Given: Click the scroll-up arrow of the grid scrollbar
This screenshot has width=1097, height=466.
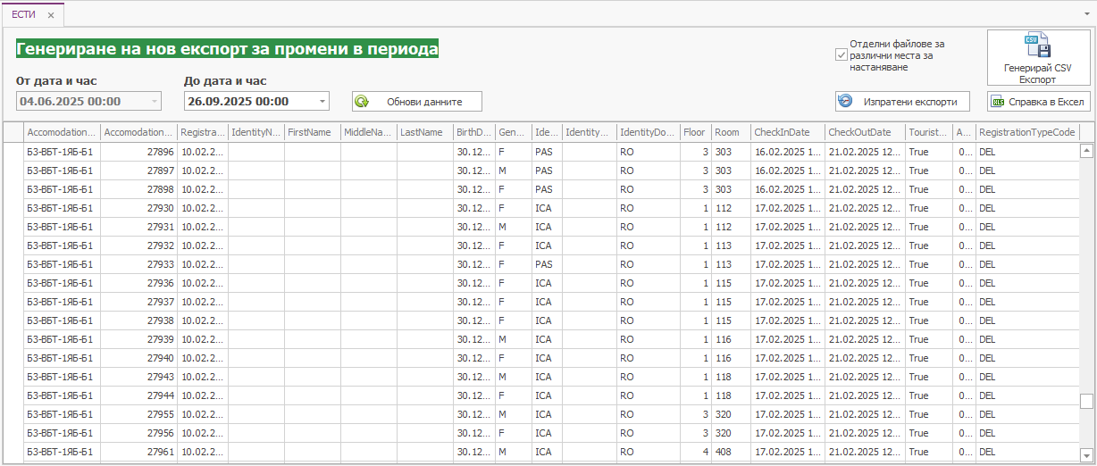Looking at the screenshot, I should (x=1086, y=152).
